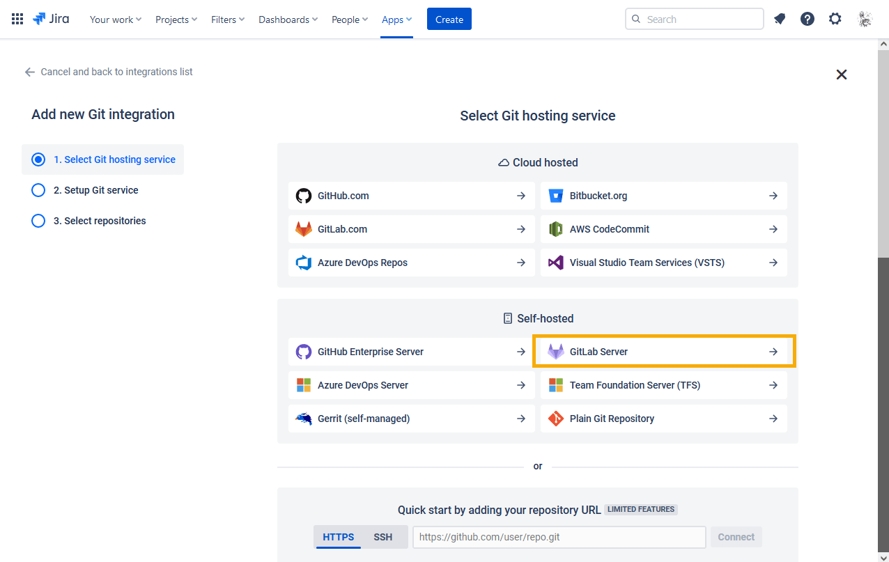This screenshot has height=562, width=889.
Task: Click the Bitbucket.org bucket icon
Action: [556, 196]
